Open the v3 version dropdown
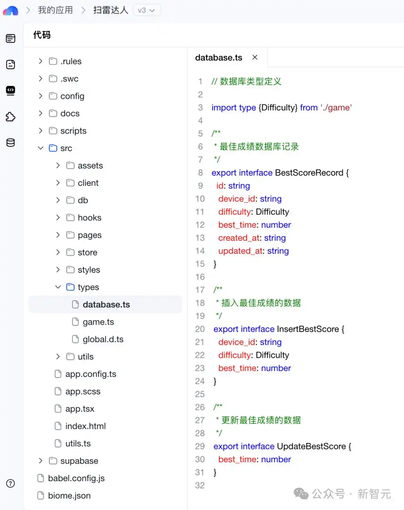Screen dimensions: 404x510 click(147, 10)
